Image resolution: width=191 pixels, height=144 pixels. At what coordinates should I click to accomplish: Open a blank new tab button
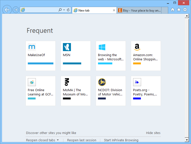pyautogui.click(x=164, y=11)
